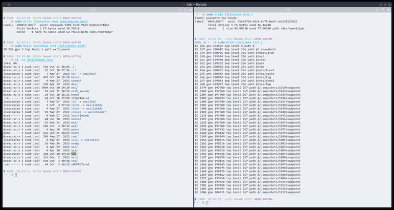This screenshot has height=210, width=394.
Task: Click the 'libx32' symlink name
Action: pos(76,112)
